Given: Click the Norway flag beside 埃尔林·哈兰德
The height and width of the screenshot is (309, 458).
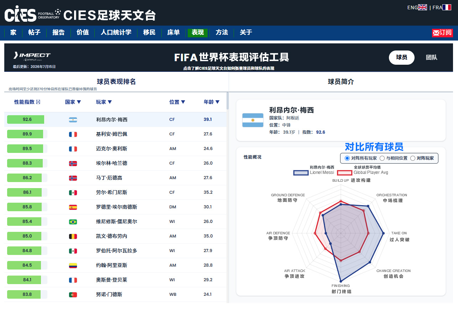Looking at the screenshot, I should (x=73, y=164).
